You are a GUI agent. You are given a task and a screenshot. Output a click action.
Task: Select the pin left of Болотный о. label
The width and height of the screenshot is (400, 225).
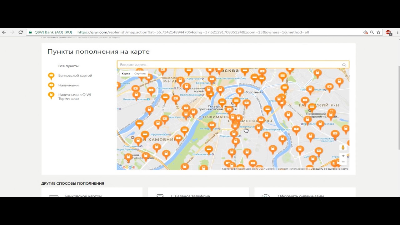point(240,92)
